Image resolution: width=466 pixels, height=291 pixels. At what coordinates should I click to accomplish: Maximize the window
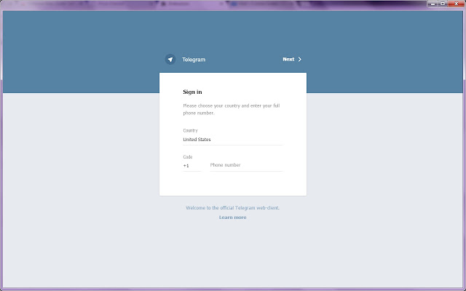coord(443,4)
